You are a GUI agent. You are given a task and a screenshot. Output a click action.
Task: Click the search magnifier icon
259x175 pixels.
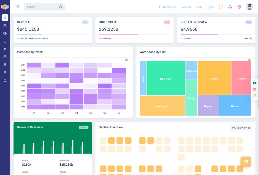point(61,7)
